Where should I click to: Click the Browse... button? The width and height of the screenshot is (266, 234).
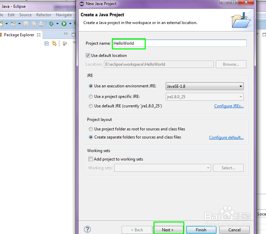click(x=231, y=64)
